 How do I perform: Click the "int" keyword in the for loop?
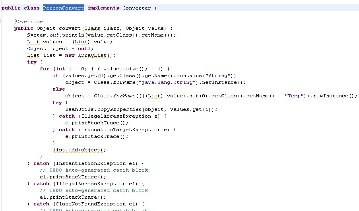pos(60,69)
